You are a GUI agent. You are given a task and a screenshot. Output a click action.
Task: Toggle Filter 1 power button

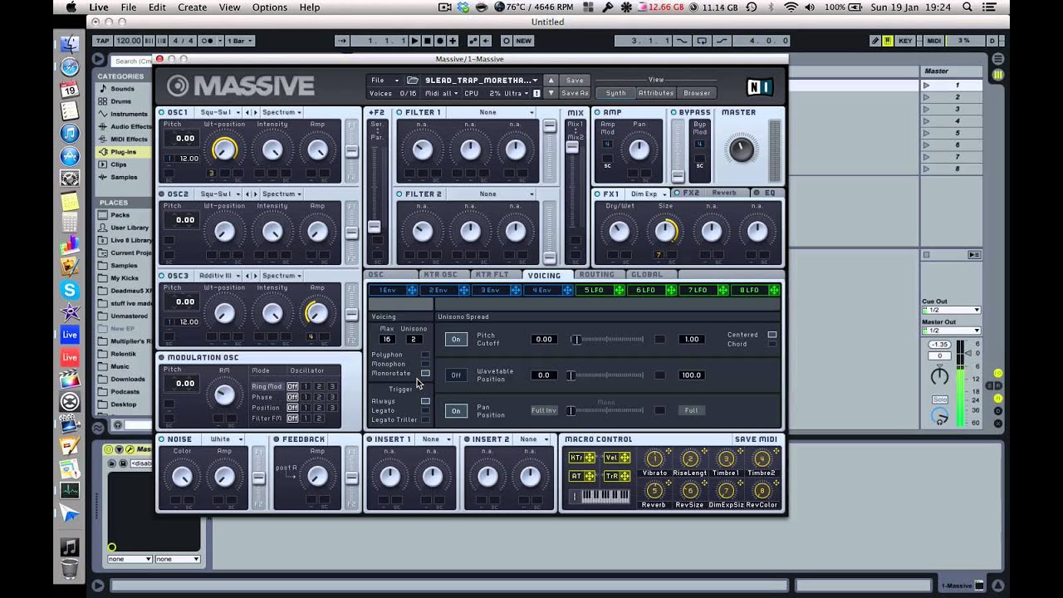(x=399, y=112)
